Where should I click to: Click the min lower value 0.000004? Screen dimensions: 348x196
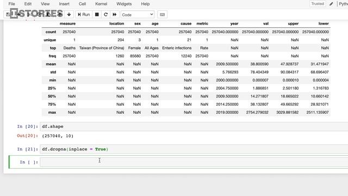321,80
